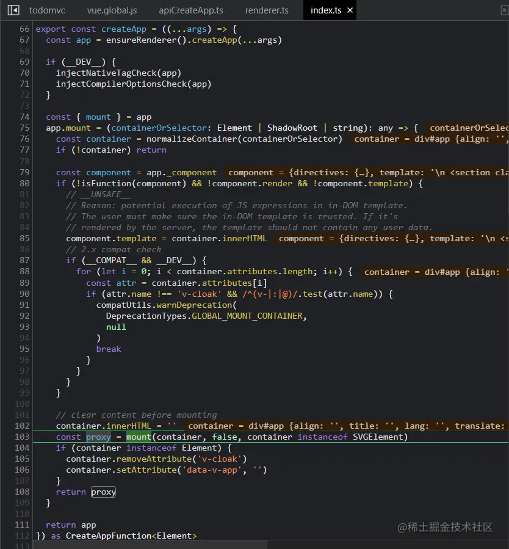Set a breakpoint on line number 77

point(24,150)
